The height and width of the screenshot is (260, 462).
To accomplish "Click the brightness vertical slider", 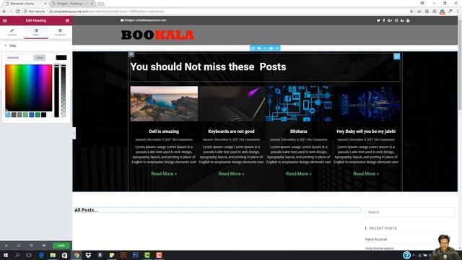I will [56, 90].
